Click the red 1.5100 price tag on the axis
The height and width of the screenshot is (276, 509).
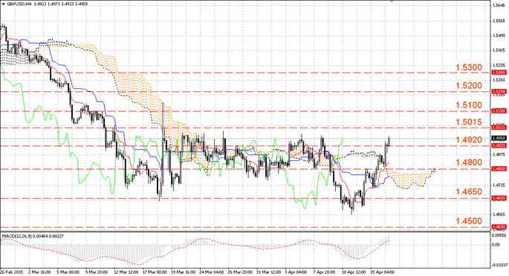coord(499,111)
